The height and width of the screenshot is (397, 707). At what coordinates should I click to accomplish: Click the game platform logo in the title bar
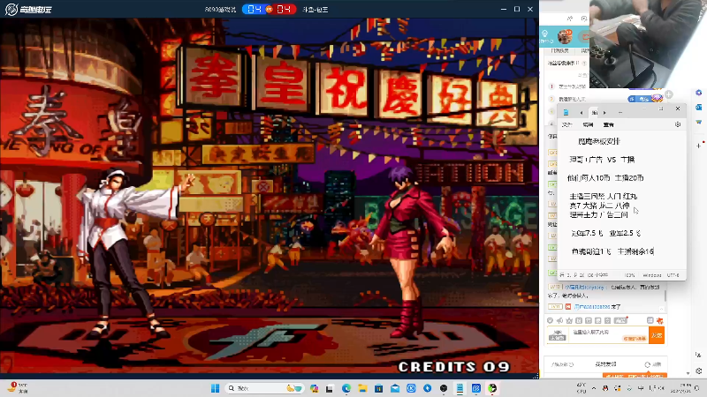click(28, 9)
